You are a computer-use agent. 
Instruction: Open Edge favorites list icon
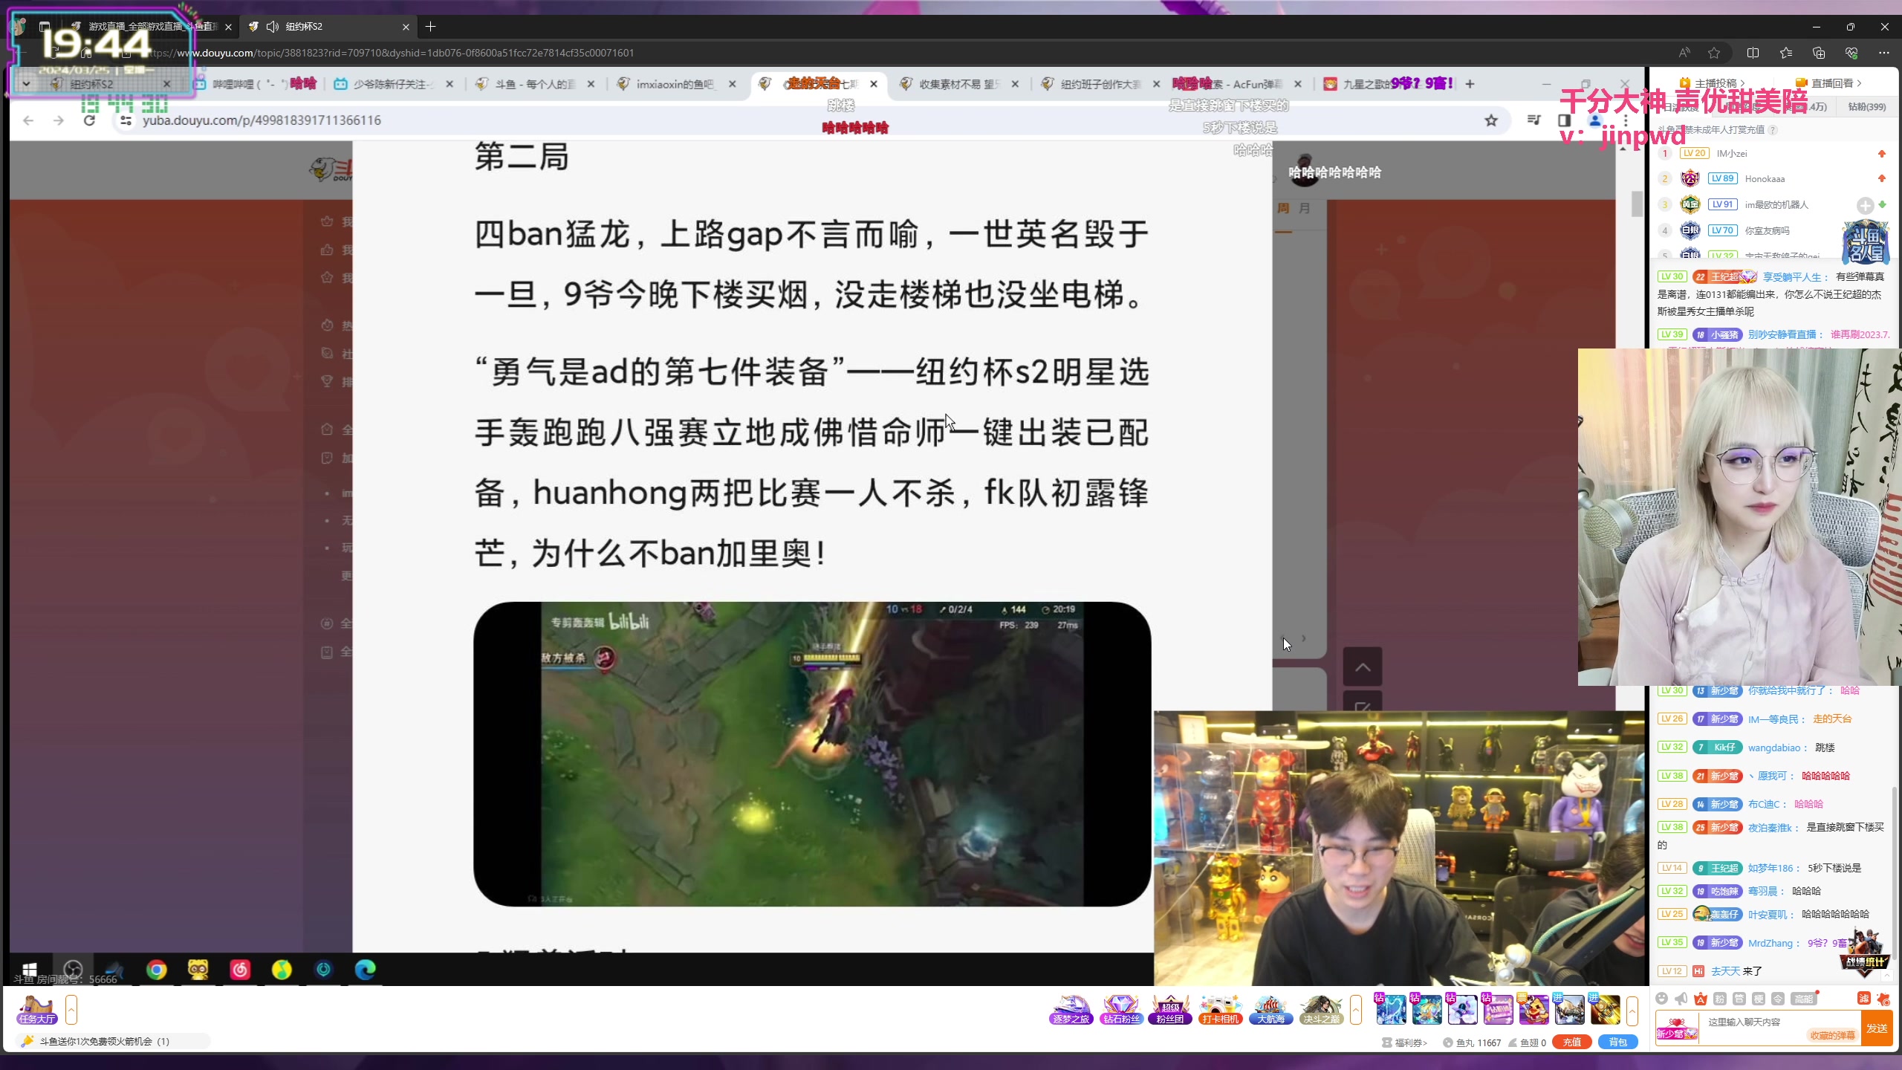coord(1786,53)
